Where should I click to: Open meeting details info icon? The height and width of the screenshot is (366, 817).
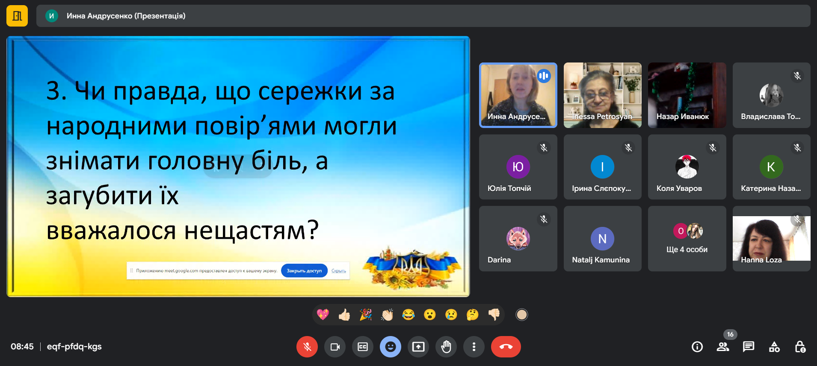tap(697, 347)
